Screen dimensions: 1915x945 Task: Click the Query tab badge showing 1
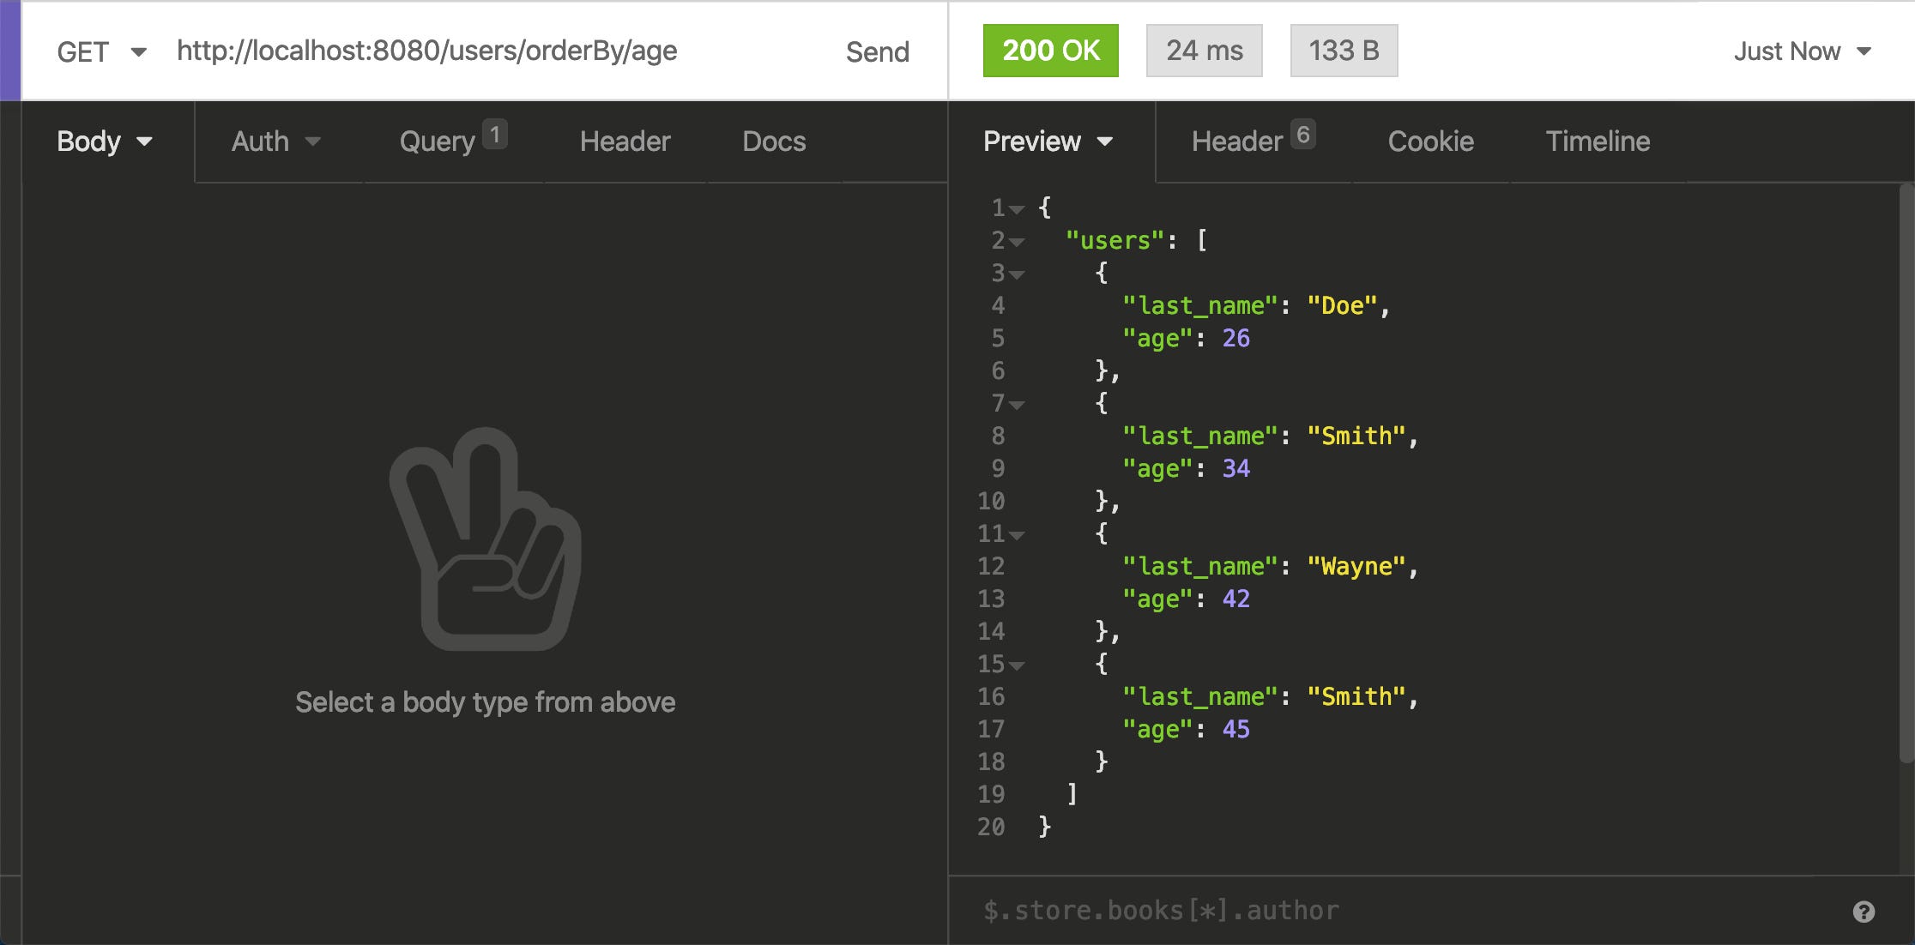point(495,129)
